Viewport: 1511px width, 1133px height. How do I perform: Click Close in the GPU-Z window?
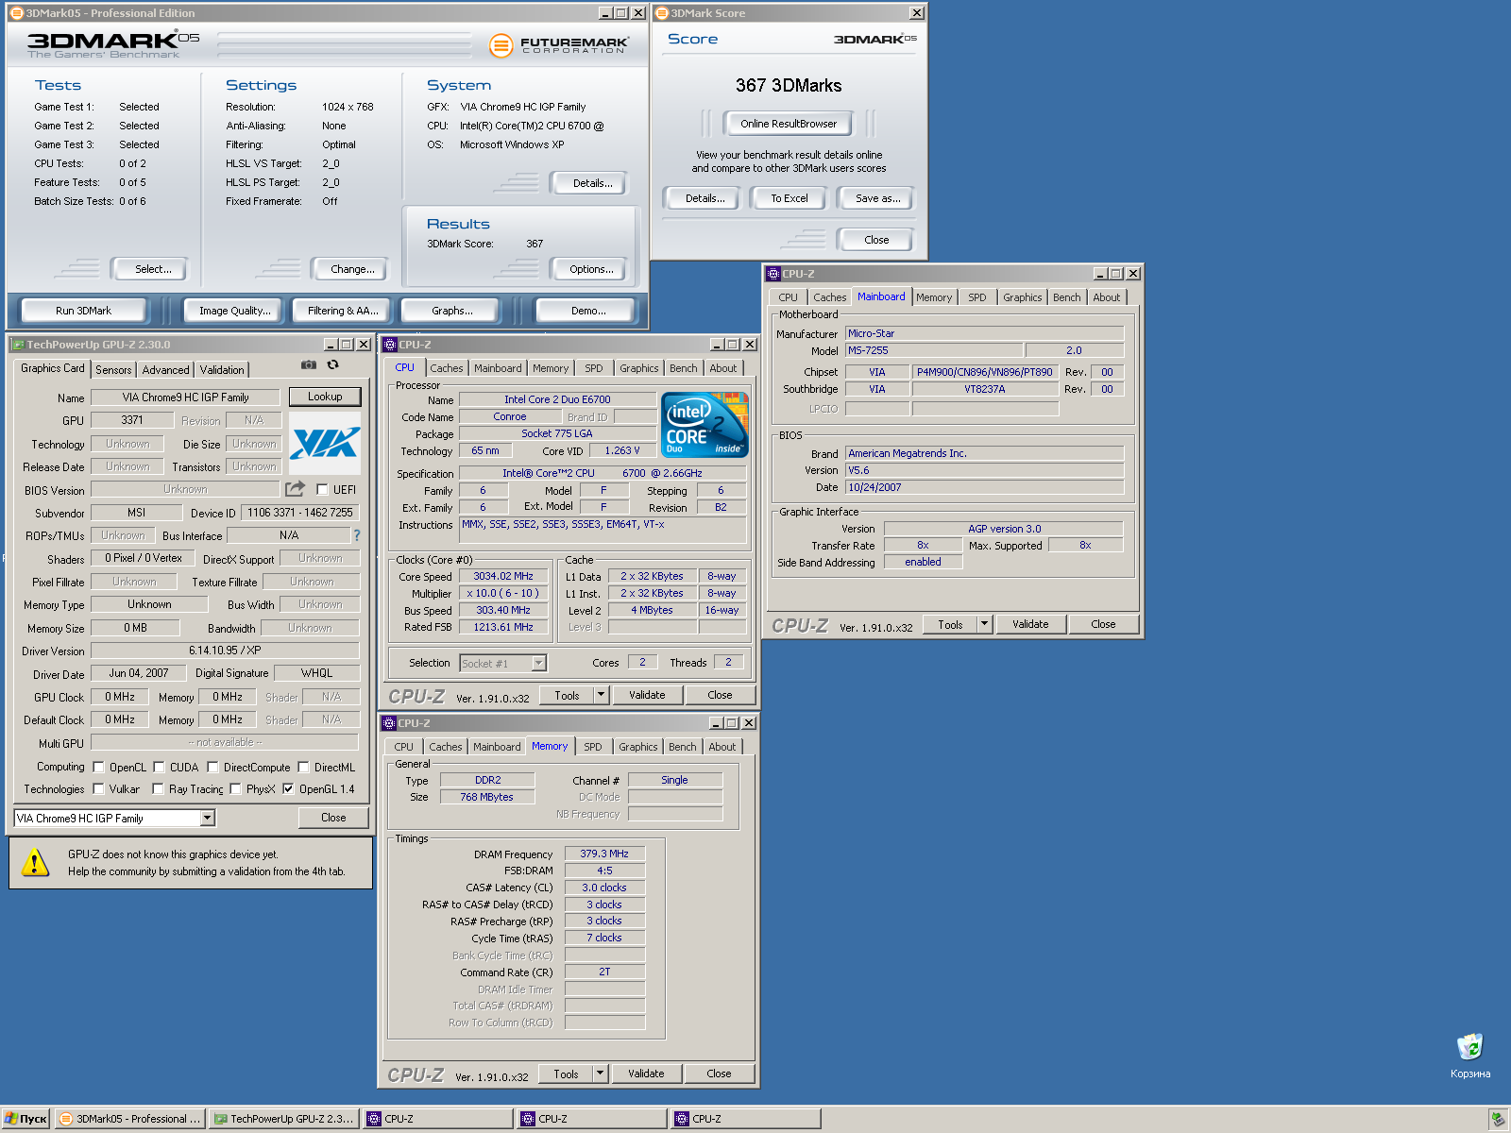click(x=333, y=818)
